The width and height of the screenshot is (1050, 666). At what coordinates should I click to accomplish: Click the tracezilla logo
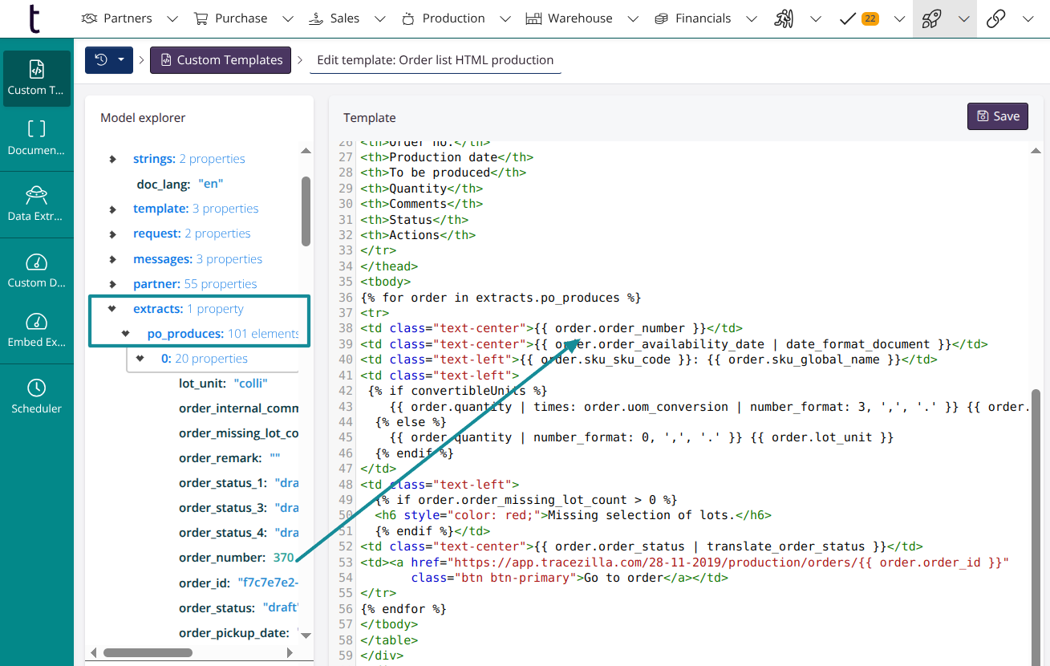pyautogui.click(x=34, y=18)
